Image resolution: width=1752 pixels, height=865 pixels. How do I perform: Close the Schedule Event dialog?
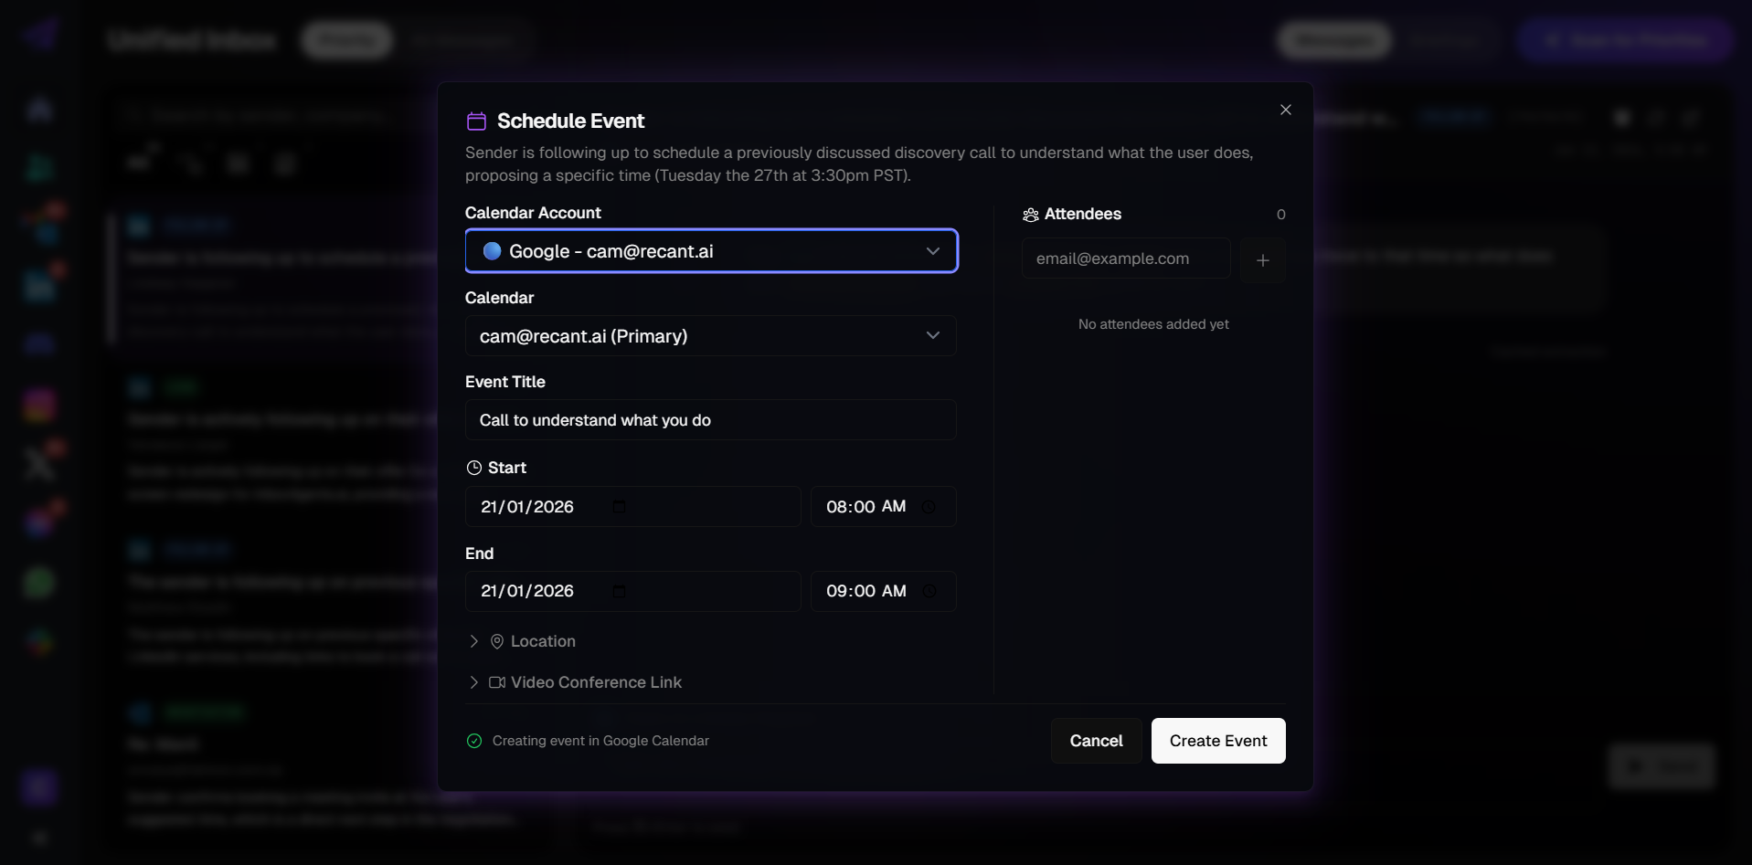point(1285,109)
